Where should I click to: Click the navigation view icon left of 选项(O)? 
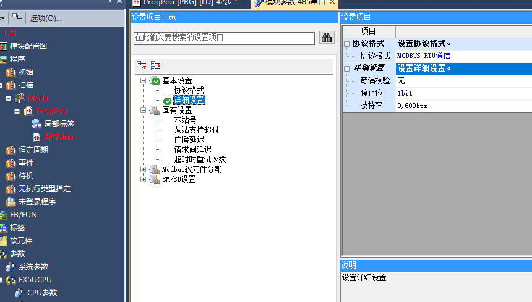[x=17, y=17]
